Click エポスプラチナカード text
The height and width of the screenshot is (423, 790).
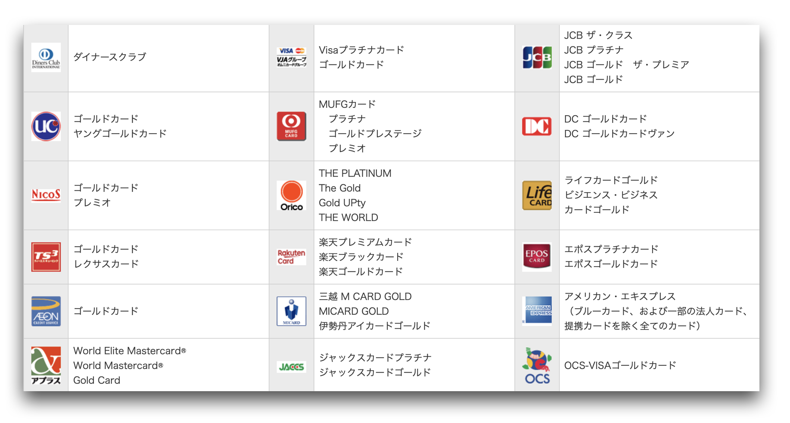[611, 249]
